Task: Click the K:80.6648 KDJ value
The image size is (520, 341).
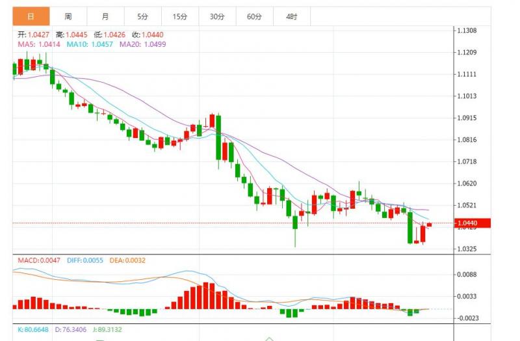Action: pos(33,330)
